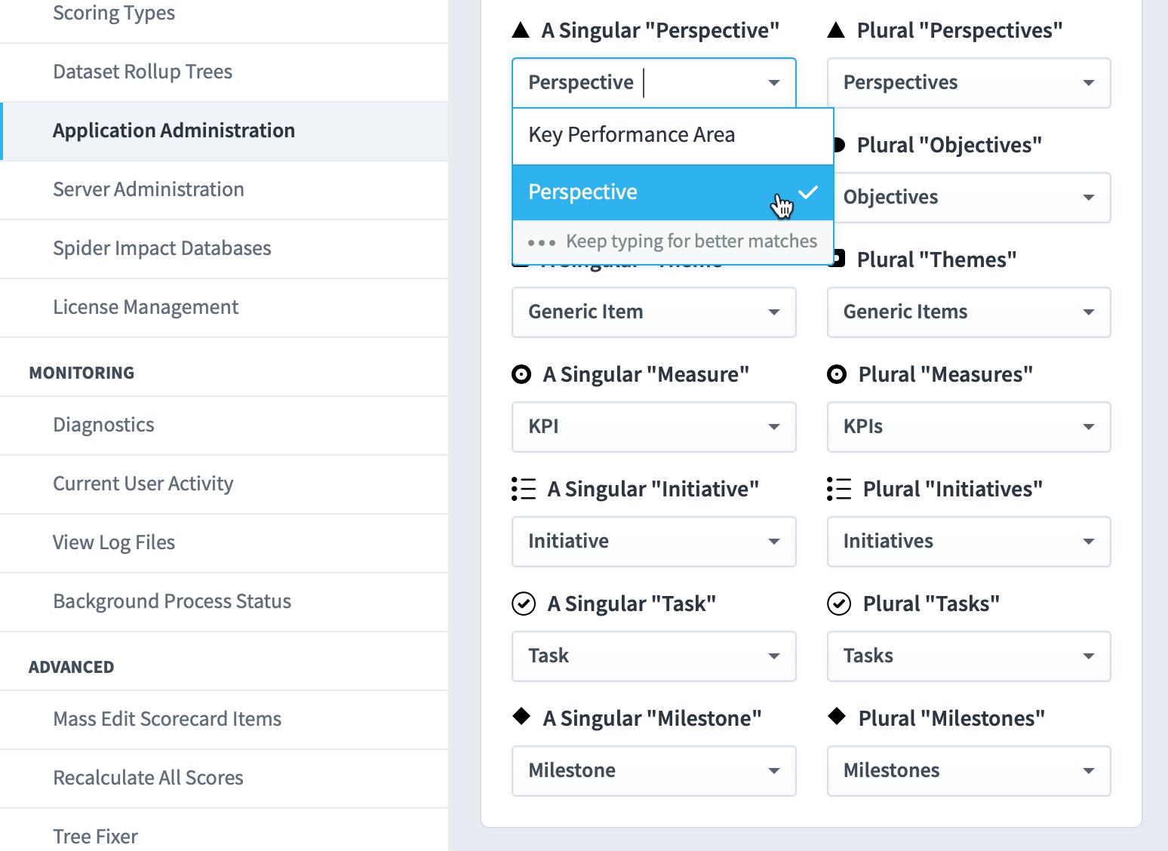Viewport: 1168px width, 851px height.
Task: Click the target icon beside Plural Measures
Action: [x=837, y=374]
